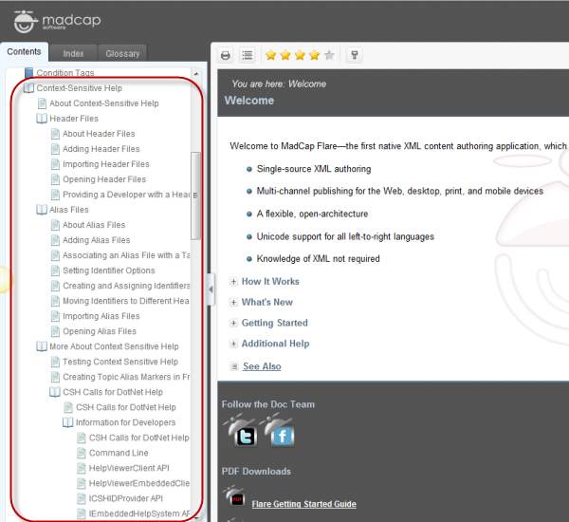
Task: Open the IEmbeddedHelpSystem API topic
Action: point(139,514)
